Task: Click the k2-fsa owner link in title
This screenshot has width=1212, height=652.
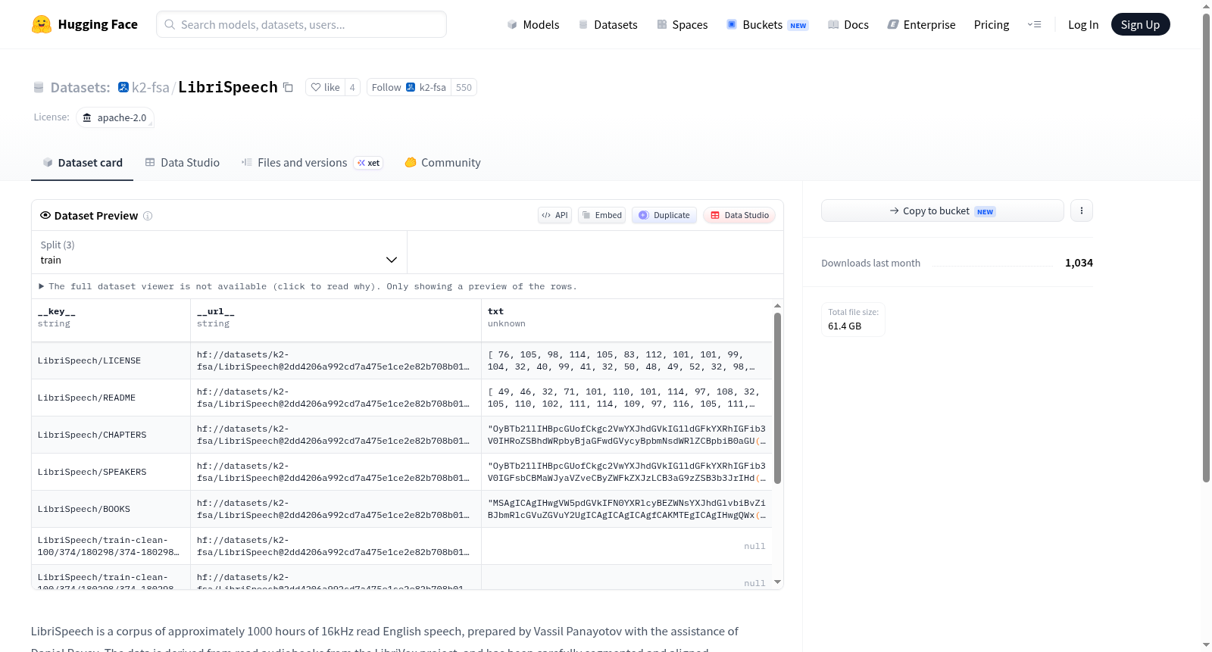Action: [151, 87]
